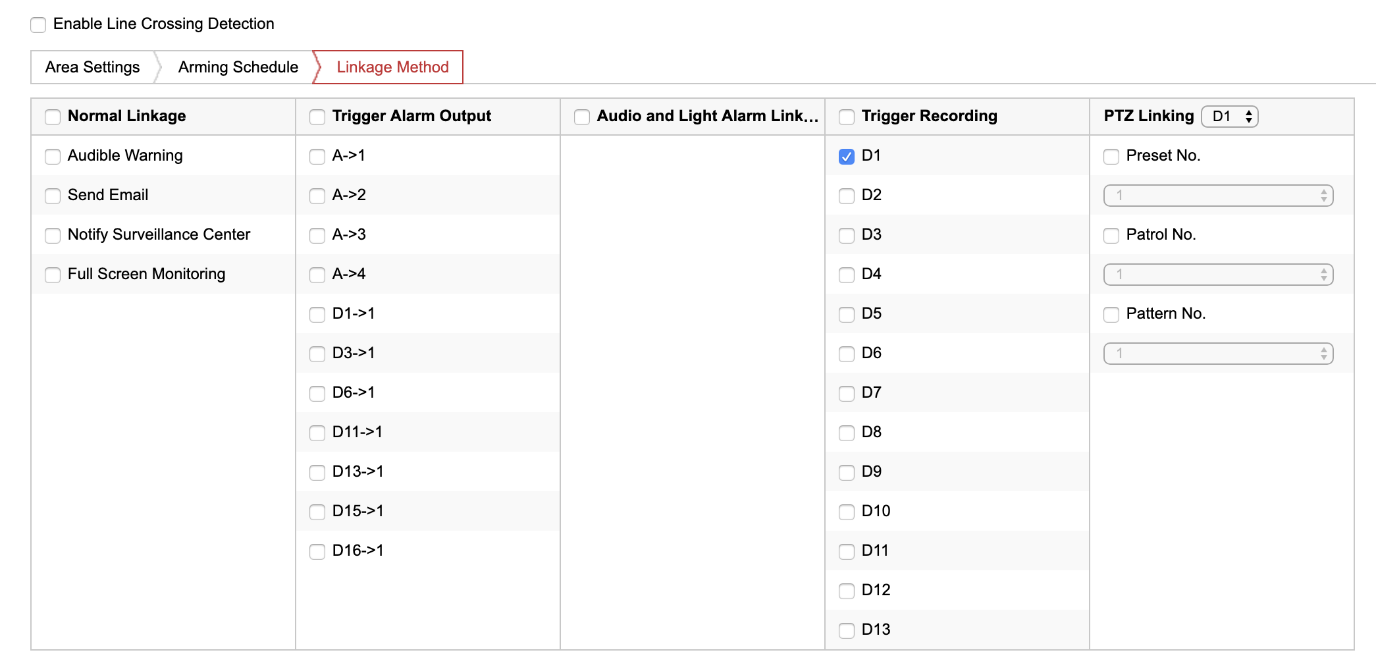Tick the Send Email checkbox
Image resolution: width=1376 pixels, height=669 pixels.
point(53,196)
